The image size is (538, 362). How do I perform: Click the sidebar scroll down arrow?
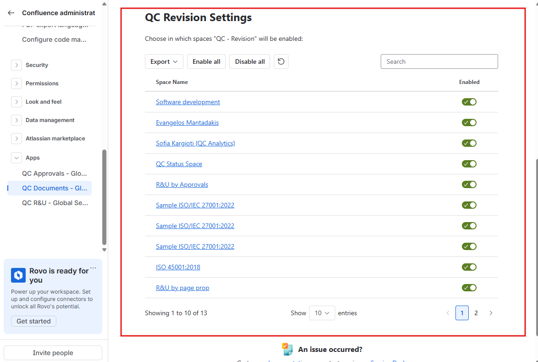pyautogui.click(x=104, y=250)
